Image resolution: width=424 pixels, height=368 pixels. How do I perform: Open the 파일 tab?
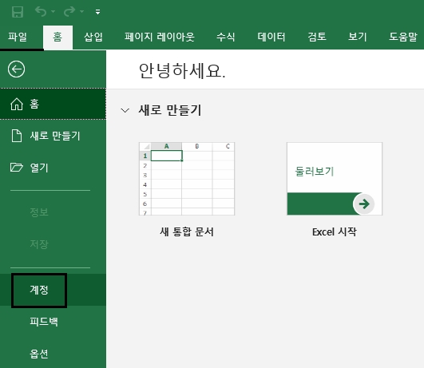click(x=18, y=37)
